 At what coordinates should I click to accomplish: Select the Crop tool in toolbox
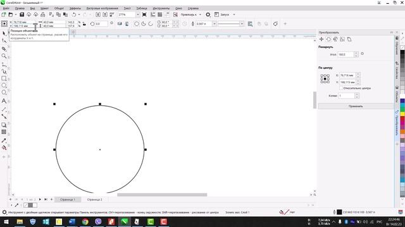coord(4,49)
